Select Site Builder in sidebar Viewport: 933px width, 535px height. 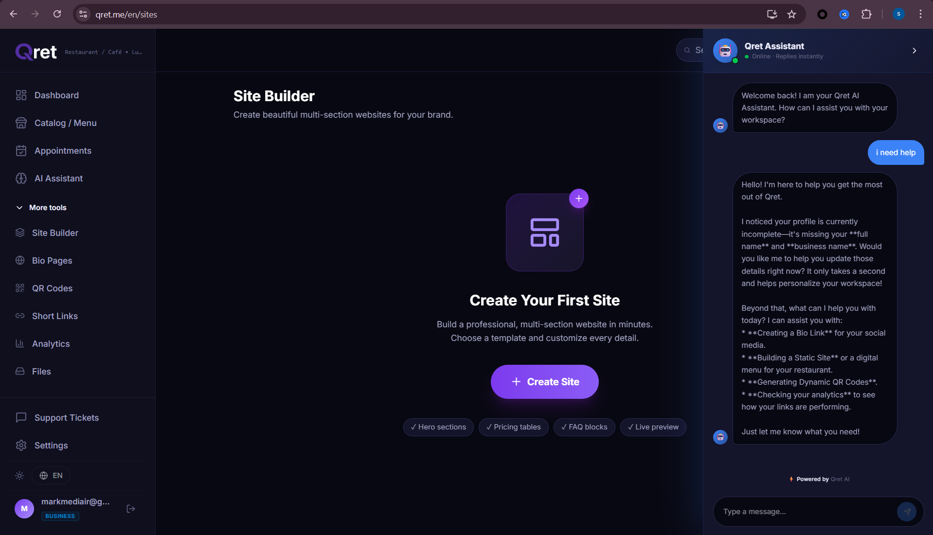point(78,233)
